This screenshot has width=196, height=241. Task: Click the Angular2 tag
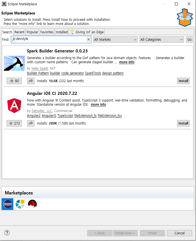coord(34,116)
